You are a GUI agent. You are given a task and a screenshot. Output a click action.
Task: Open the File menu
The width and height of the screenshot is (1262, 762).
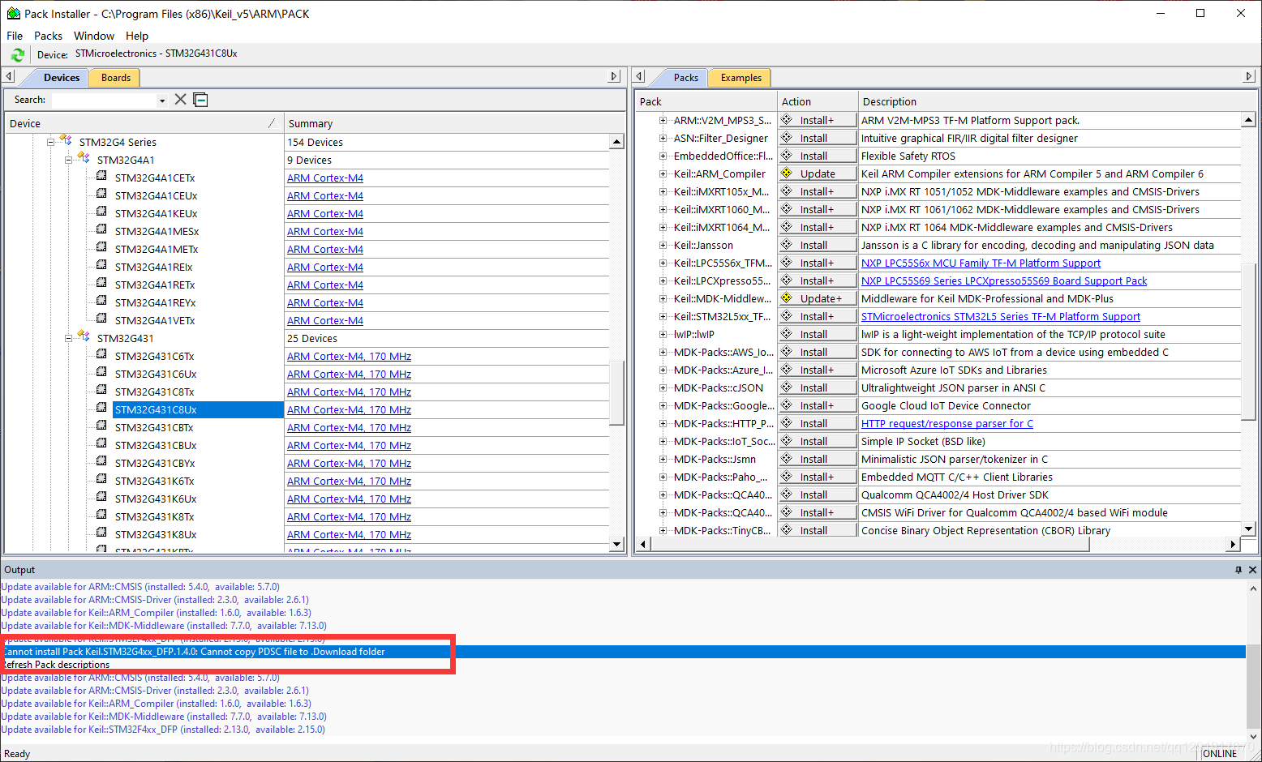(15, 36)
